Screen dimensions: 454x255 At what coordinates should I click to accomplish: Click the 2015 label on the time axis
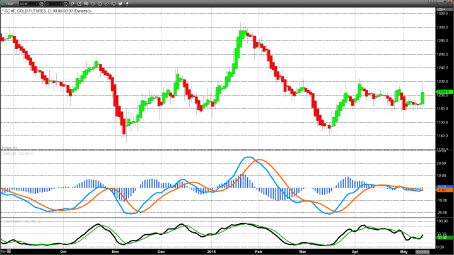(x=211, y=251)
